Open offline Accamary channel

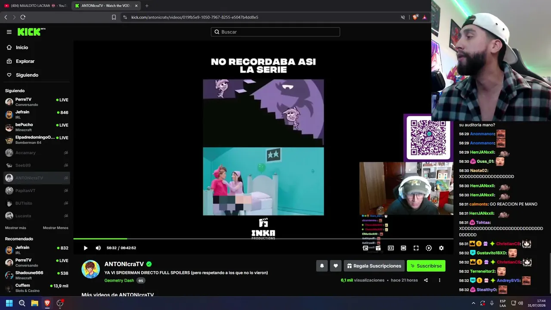pos(37,152)
